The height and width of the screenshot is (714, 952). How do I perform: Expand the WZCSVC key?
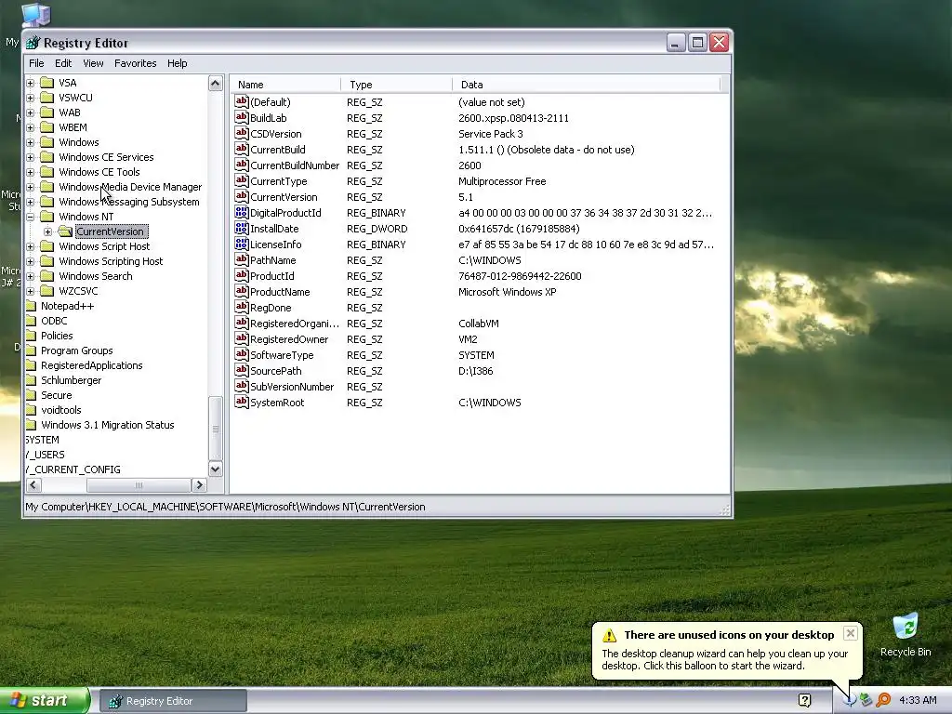(31, 291)
